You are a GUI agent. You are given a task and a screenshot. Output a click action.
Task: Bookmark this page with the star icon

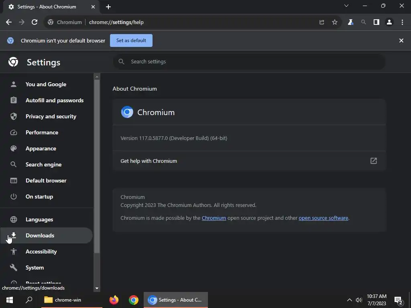click(334, 22)
